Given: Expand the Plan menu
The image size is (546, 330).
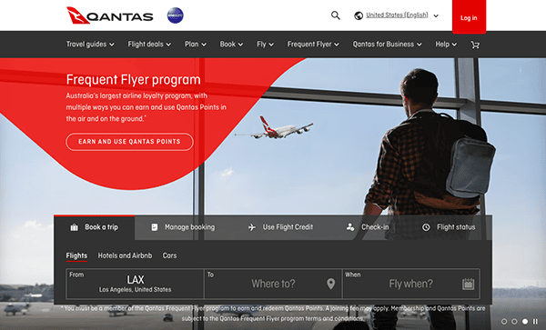Looking at the screenshot, I should pos(196,45).
